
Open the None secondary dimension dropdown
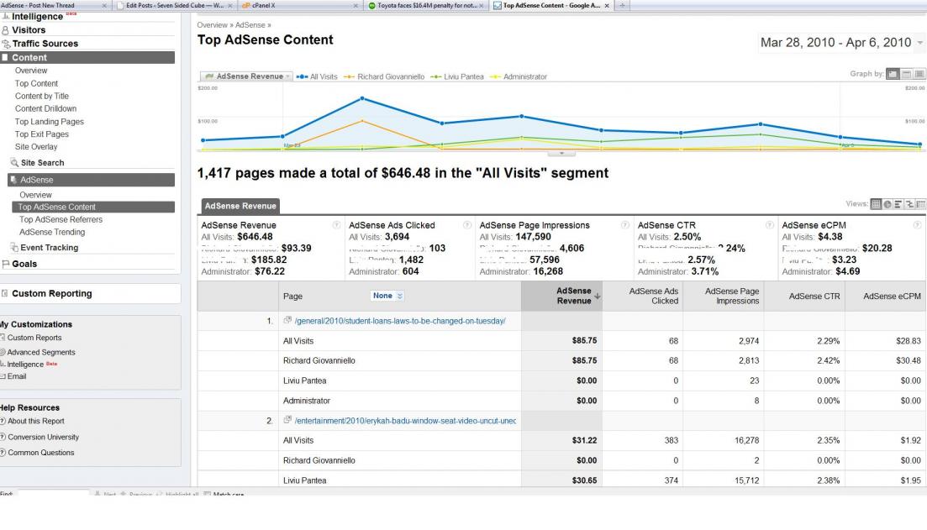(x=387, y=296)
